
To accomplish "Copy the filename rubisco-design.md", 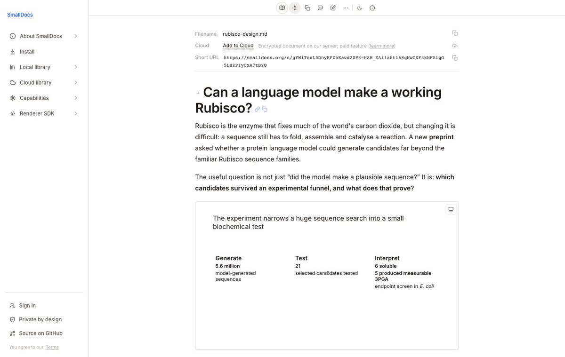I will click(455, 33).
